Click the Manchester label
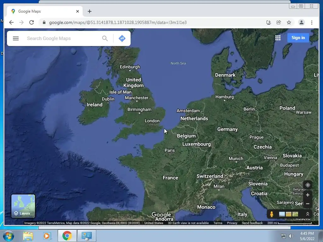323x242 pixels. coord(136,98)
